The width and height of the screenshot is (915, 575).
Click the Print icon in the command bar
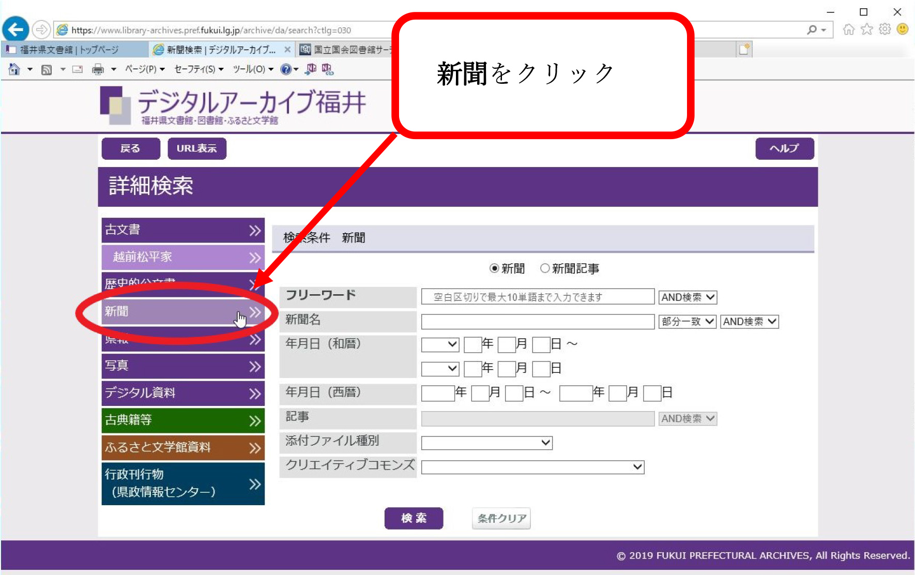[x=98, y=69]
